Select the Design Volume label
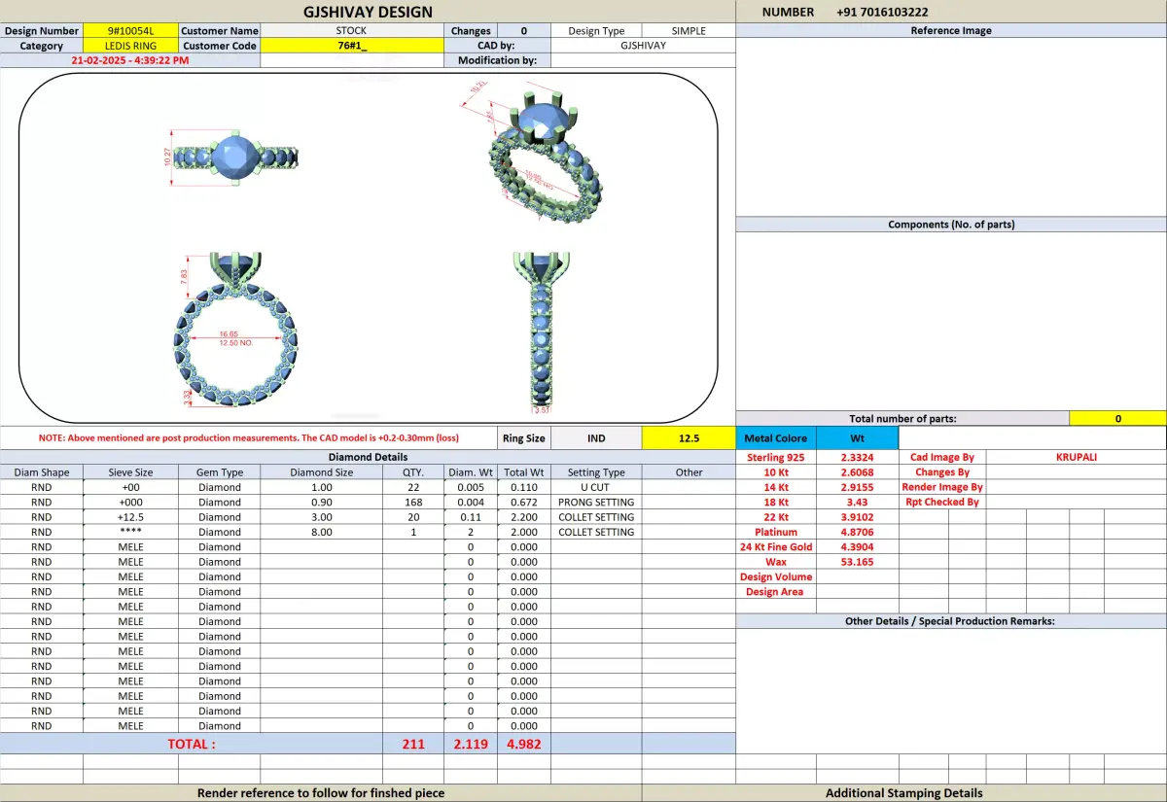 [776, 576]
